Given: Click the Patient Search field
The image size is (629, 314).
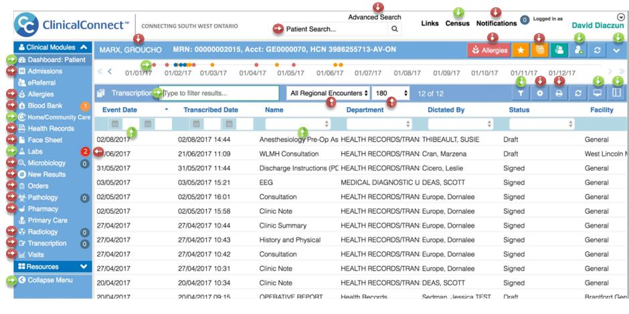Looking at the screenshot, I should [x=335, y=29].
